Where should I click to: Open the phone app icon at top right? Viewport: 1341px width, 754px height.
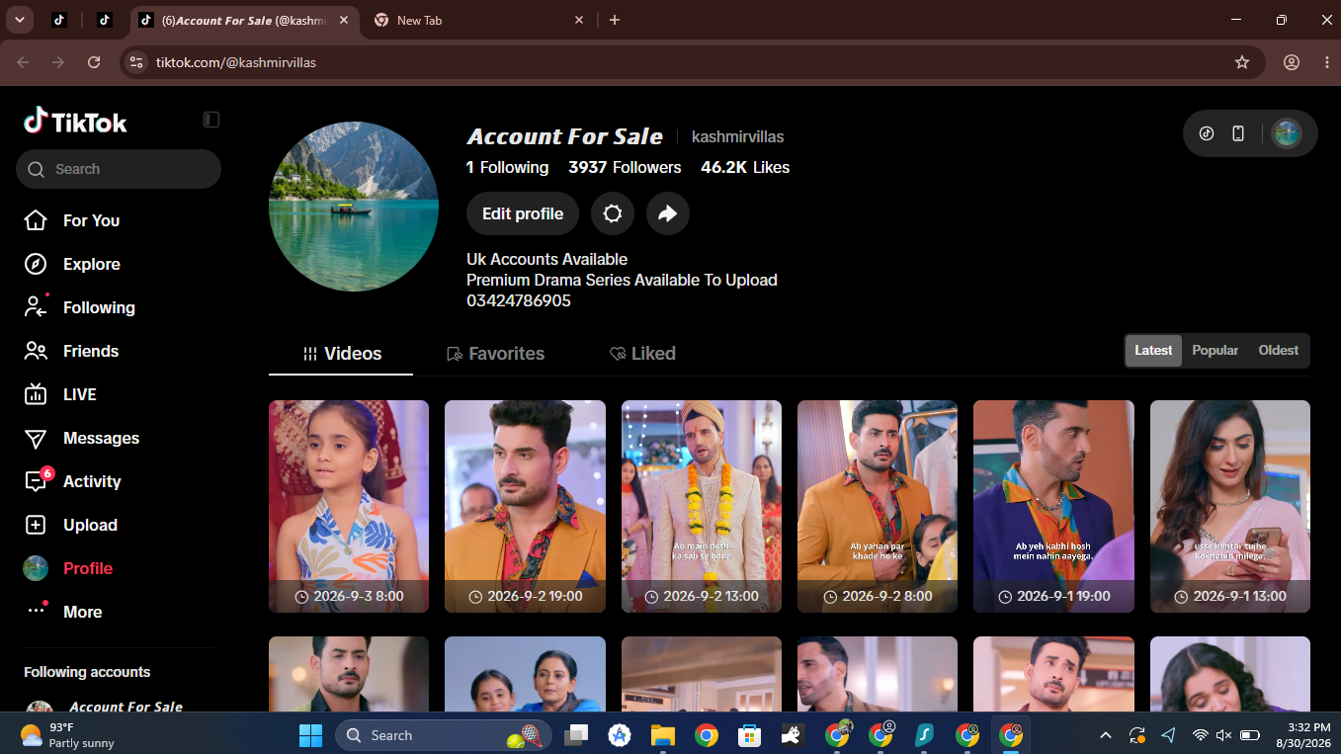click(1238, 133)
